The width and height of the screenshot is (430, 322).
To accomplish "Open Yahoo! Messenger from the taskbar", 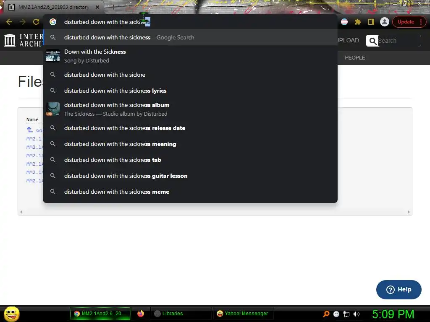I will click(243, 314).
